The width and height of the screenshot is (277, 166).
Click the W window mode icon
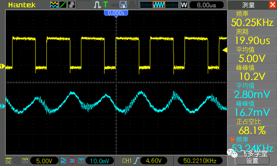[x=184, y=5]
